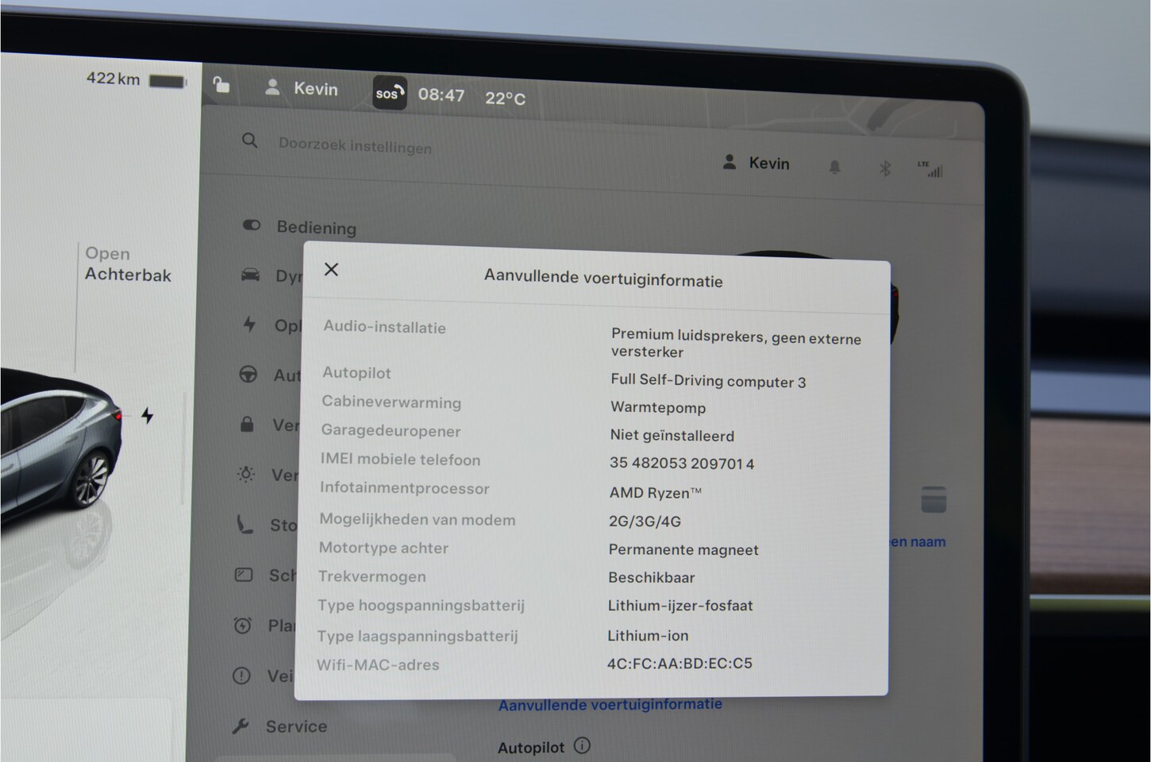This screenshot has height=762, width=1151.
Task: Tap the LTE signal strength icon
Action: coord(930,169)
